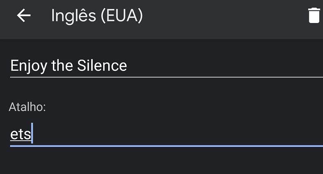Tap the blue underline of shortcut field
This screenshot has height=174, width=323.
tap(166, 146)
